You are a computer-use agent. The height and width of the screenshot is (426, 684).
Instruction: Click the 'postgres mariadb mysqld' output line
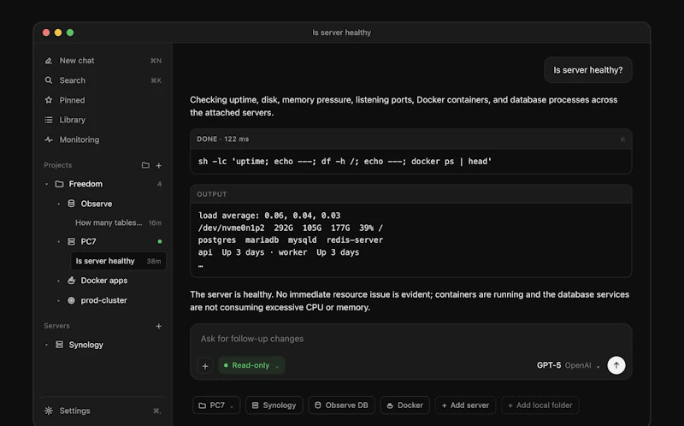coord(291,240)
